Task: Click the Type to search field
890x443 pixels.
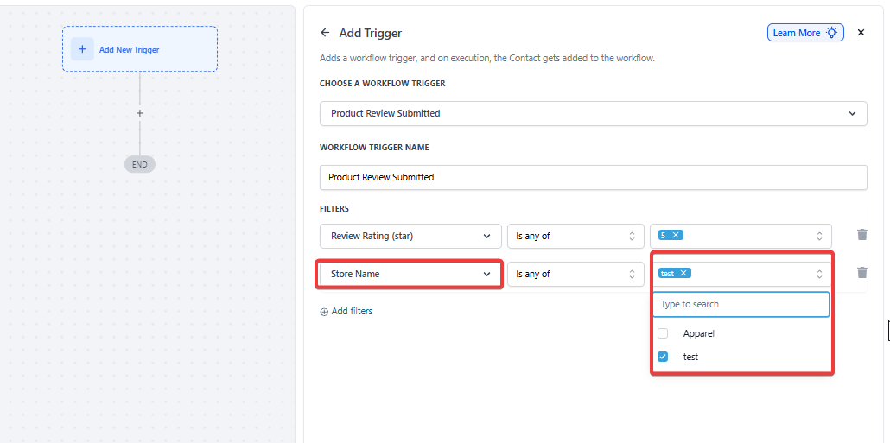Action: [x=741, y=304]
